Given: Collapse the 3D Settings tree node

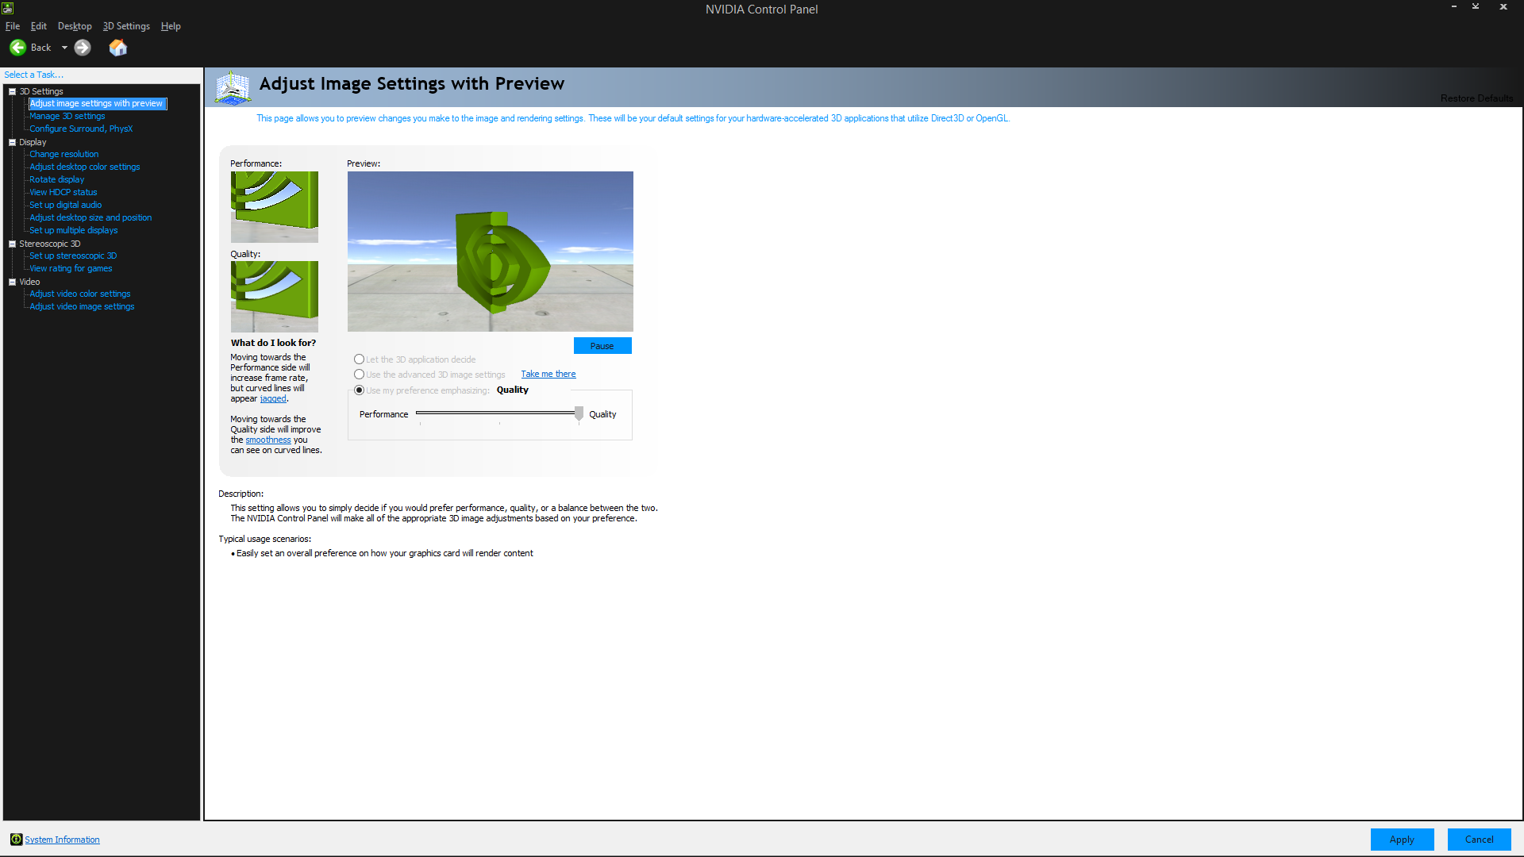Looking at the screenshot, I should pyautogui.click(x=12, y=91).
